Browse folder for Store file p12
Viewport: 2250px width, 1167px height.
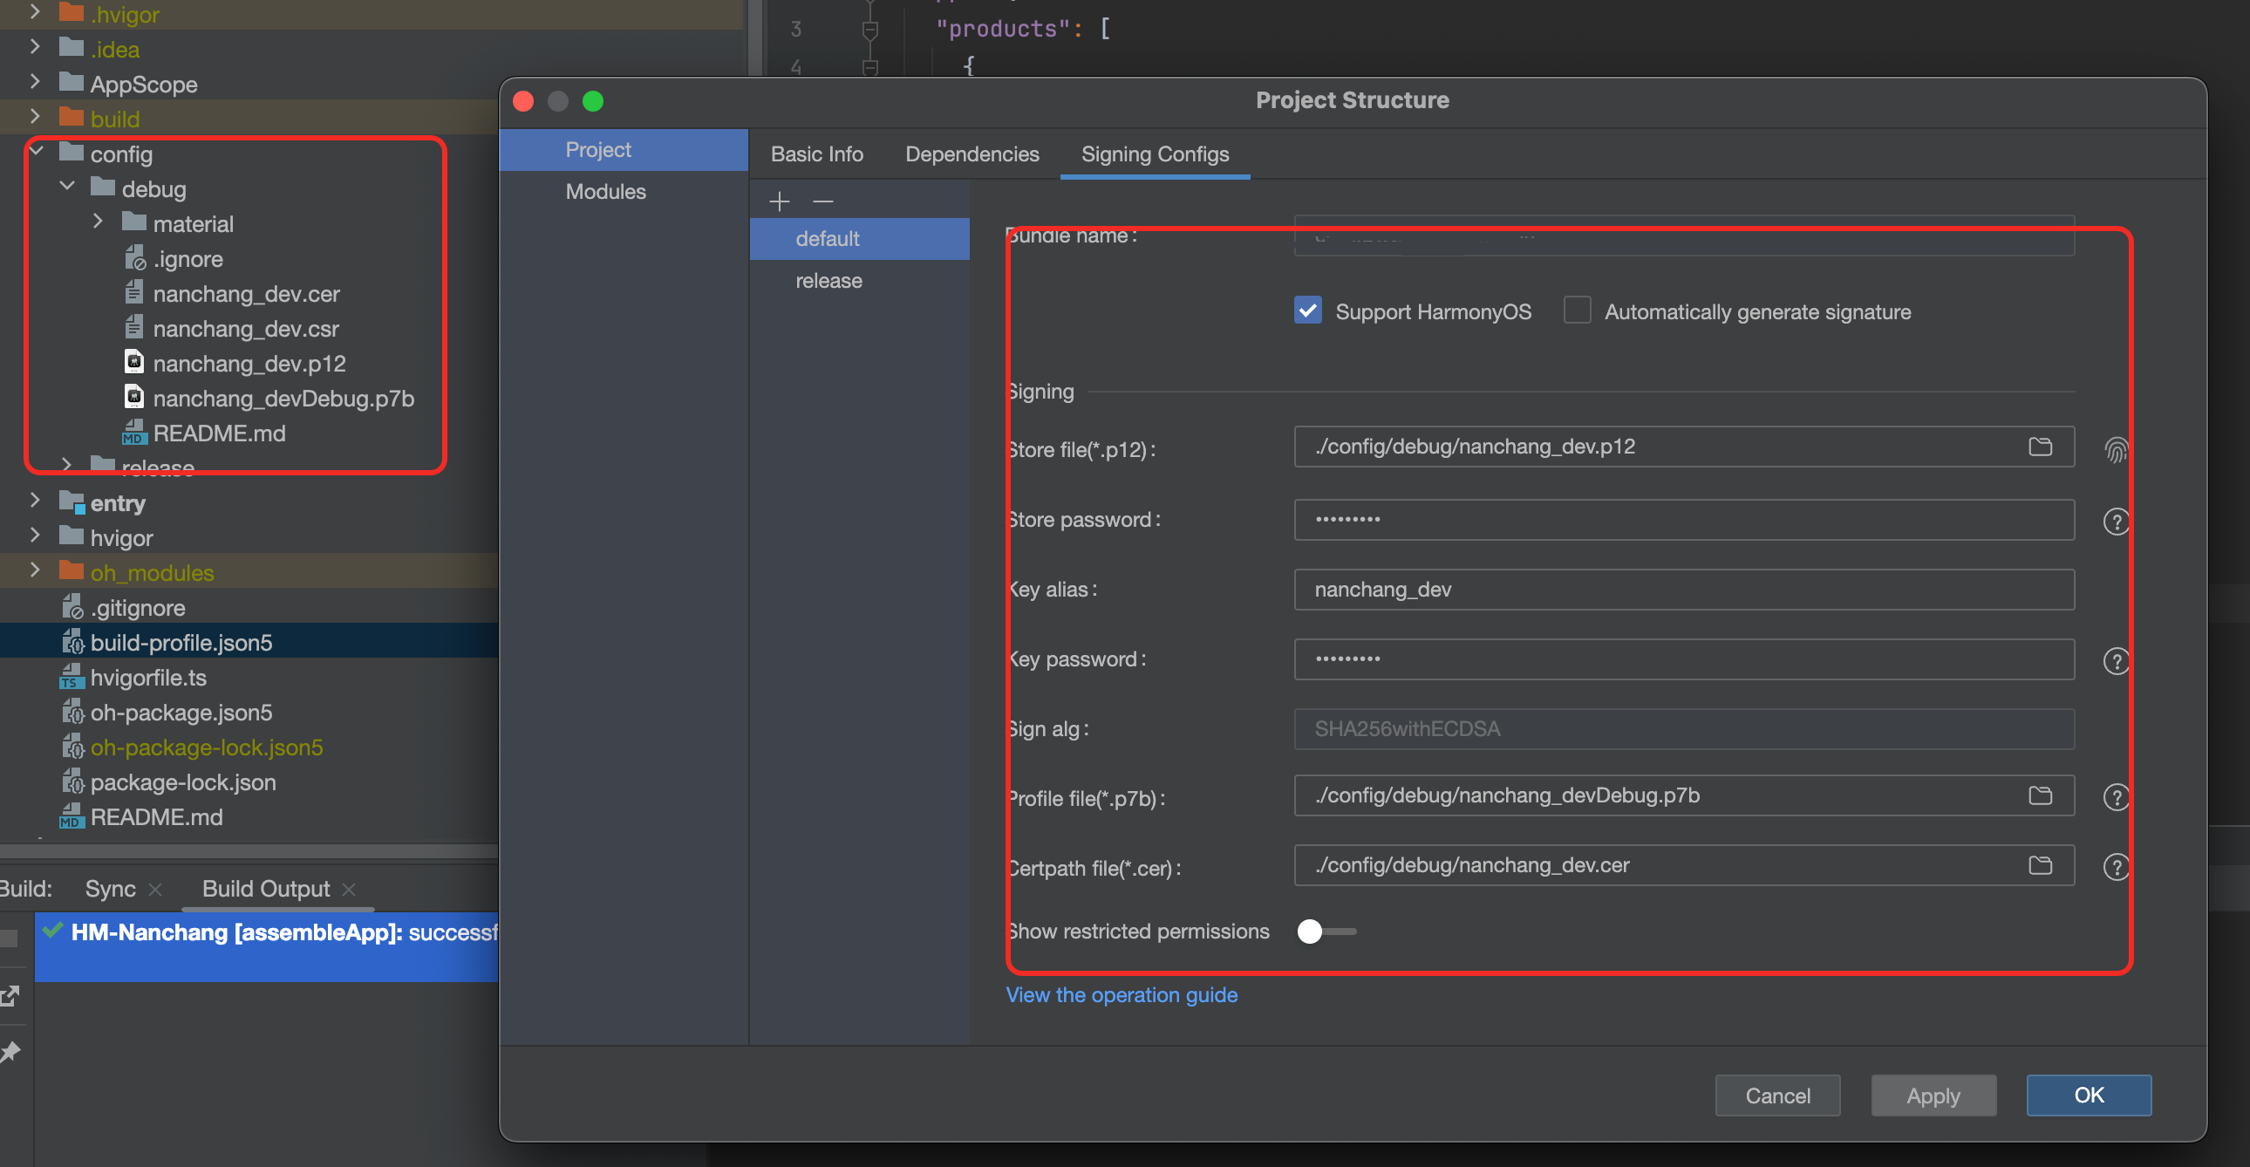(x=2041, y=447)
